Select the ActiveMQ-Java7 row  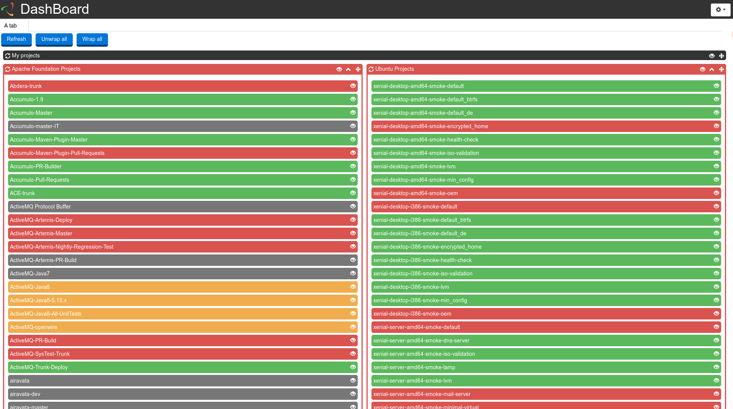(x=183, y=274)
